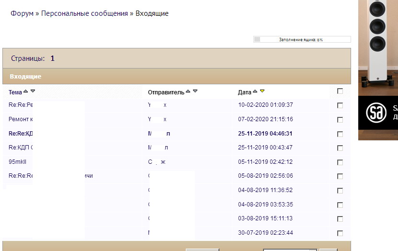Sort by Отправитель ascending arrow
This screenshot has height=251, width=398.
188,91
